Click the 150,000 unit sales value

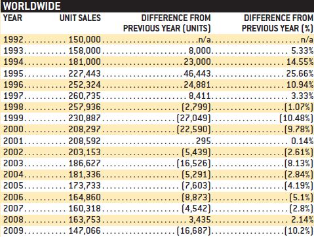(x=85, y=39)
